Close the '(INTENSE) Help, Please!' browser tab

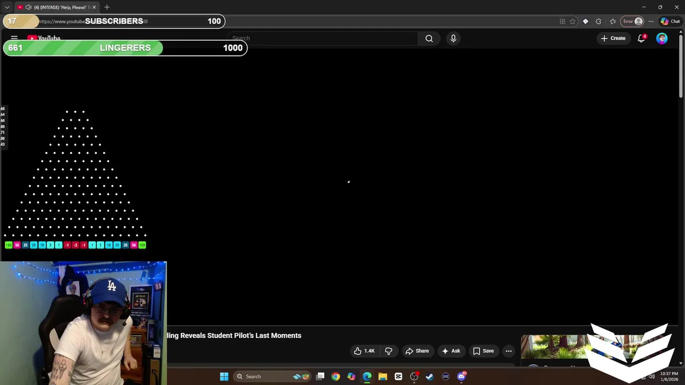94,7
